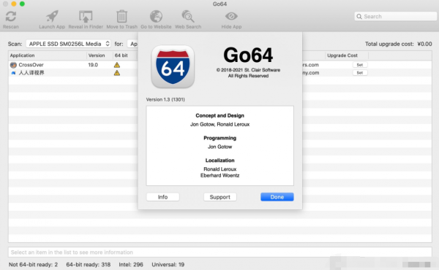Click 'Total upgrade cost: ¥0.00' text

click(x=399, y=44)
